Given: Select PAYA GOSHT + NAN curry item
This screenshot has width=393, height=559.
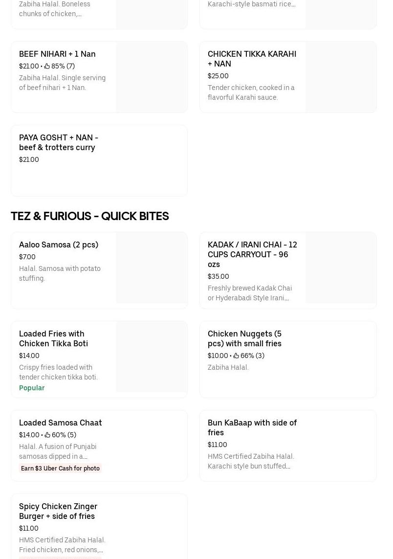Looking at the screenshot, I should (x=59, y=142).
